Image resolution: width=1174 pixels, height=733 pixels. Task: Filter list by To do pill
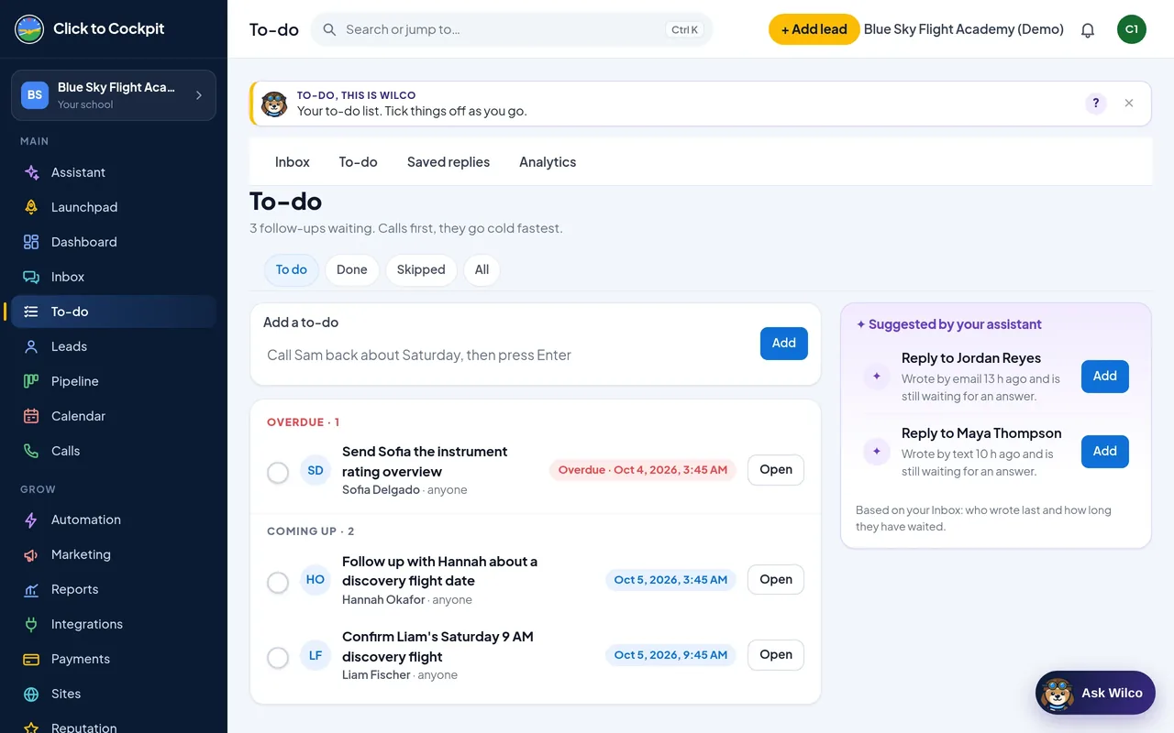coord(292,269)
